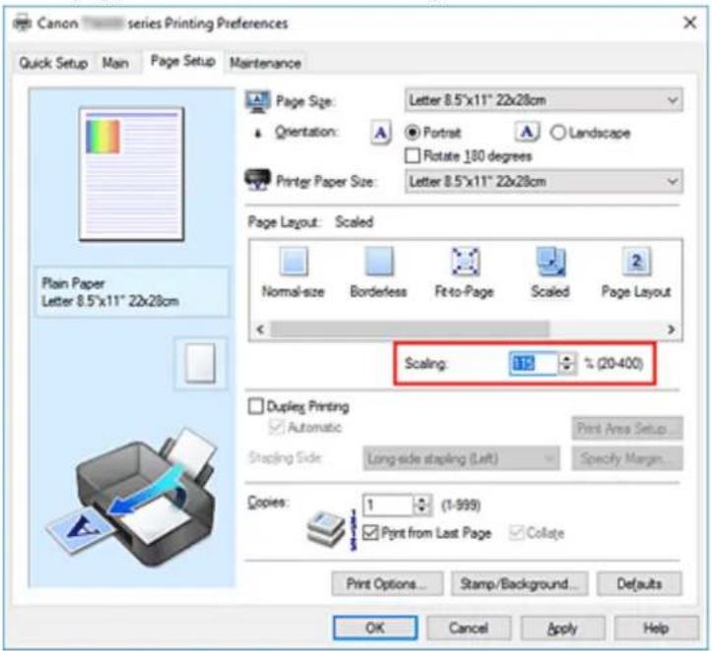Open the Help button
Screen dimensions: 712x651
(656, 627)
